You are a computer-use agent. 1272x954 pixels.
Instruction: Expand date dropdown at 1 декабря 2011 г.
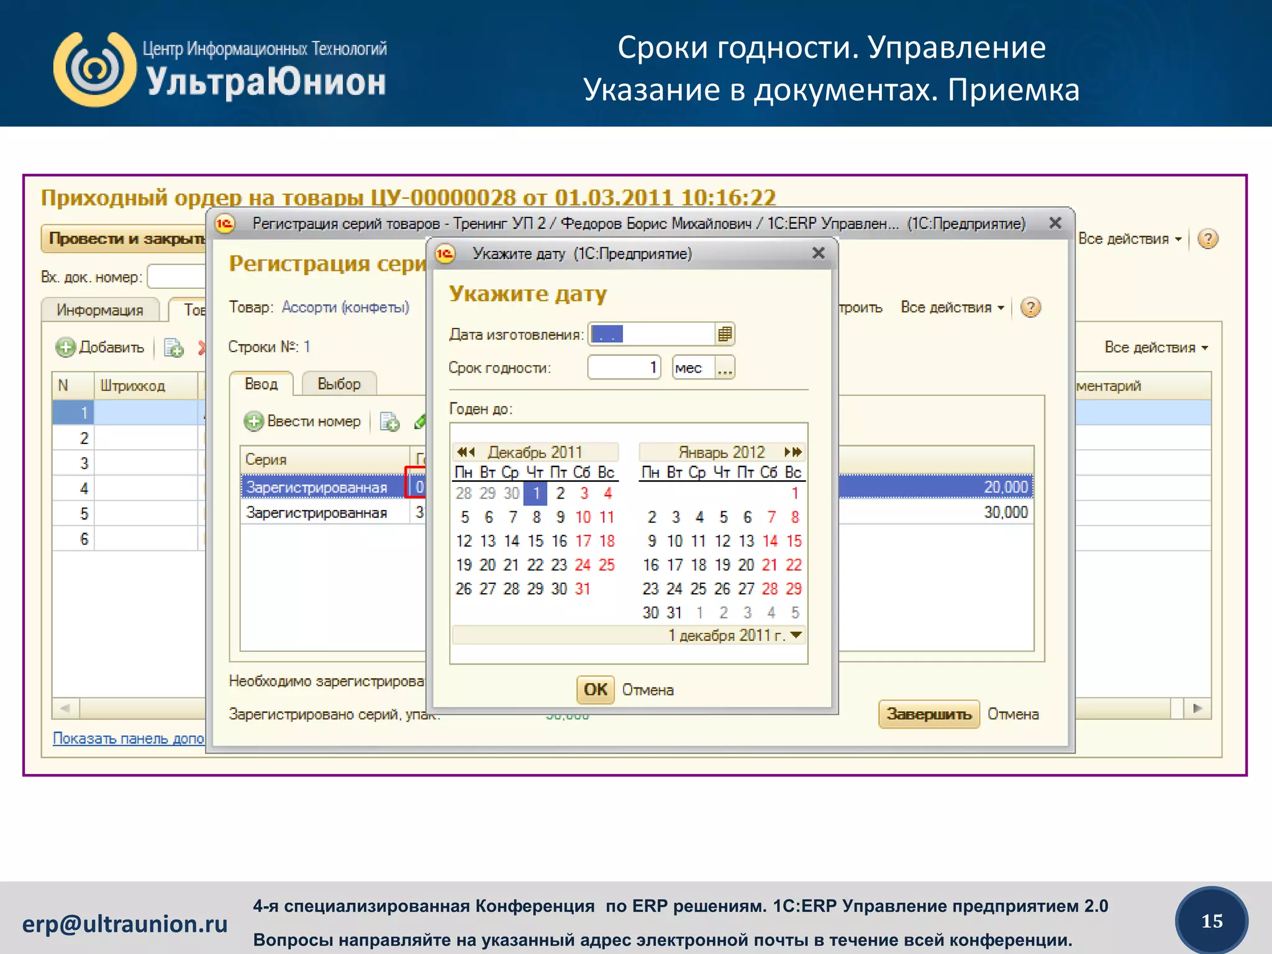[x=796, y=635]
